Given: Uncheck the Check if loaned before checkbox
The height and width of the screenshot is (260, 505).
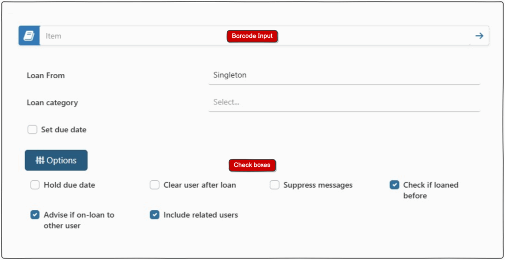Looking at the screenshot, I should [x=395, y=185].
